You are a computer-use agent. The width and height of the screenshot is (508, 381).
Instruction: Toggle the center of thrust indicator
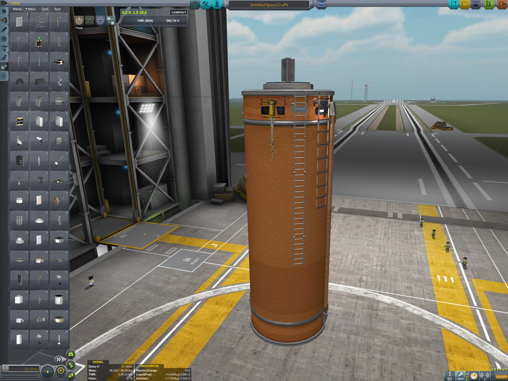click(x=71, y=365)
